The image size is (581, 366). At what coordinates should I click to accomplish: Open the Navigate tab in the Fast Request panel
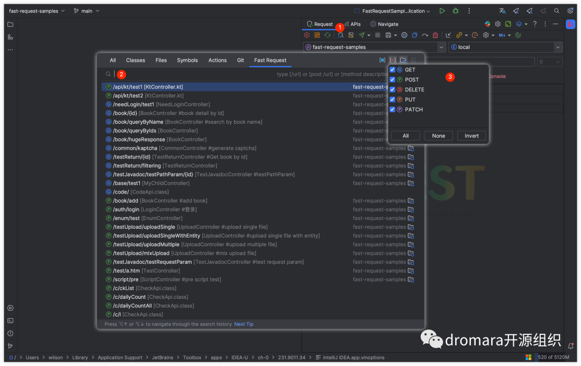coord(384,24)
